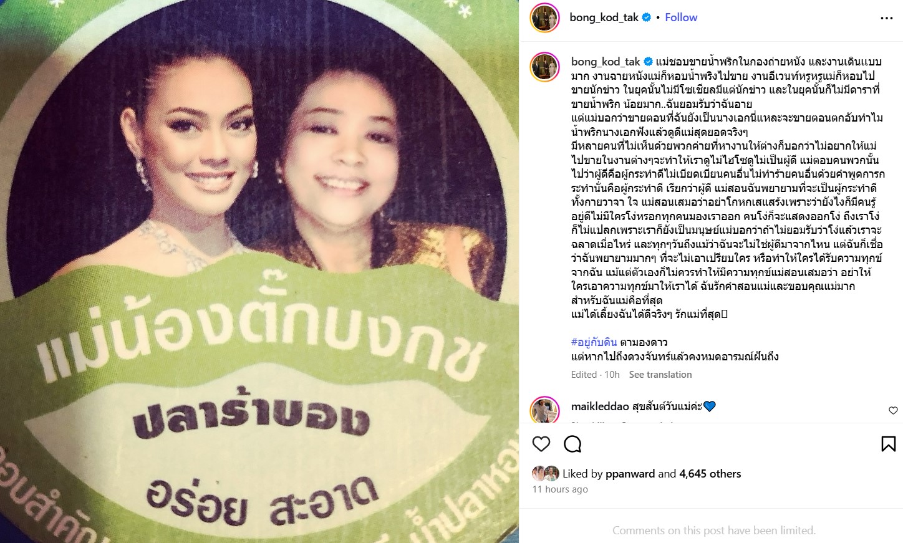Open the liker avatars beside Liked by
Image resolution: width=903 pixels, height=543 pixels.
[x=546, y=473]
